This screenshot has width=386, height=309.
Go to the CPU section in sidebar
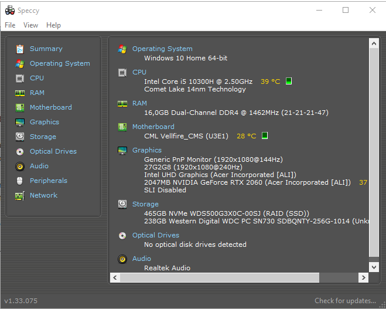pos(37,78)
